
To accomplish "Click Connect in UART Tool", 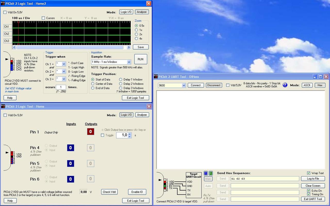I will click(x=196, y=85).
